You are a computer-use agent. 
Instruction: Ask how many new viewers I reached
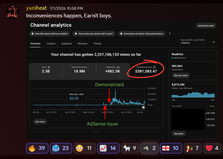[x=94, y=34]
